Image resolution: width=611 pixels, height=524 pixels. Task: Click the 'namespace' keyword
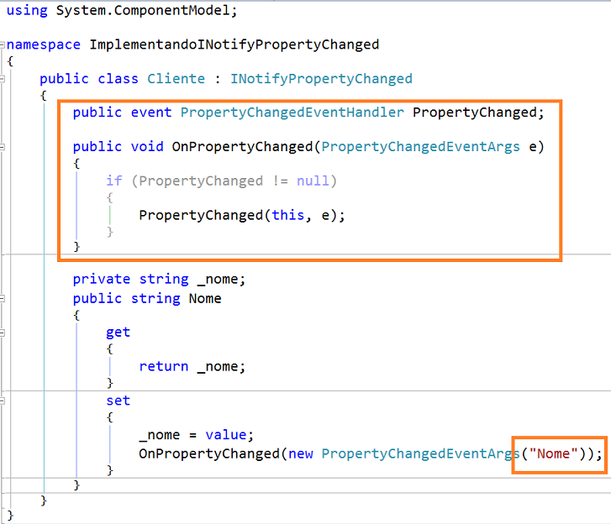(43, 45)
